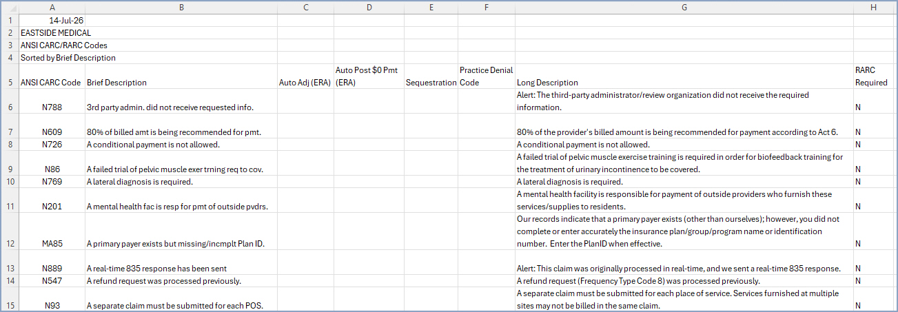Click long description 'A mental health facility is responsible'

click(x=684, y=200)
